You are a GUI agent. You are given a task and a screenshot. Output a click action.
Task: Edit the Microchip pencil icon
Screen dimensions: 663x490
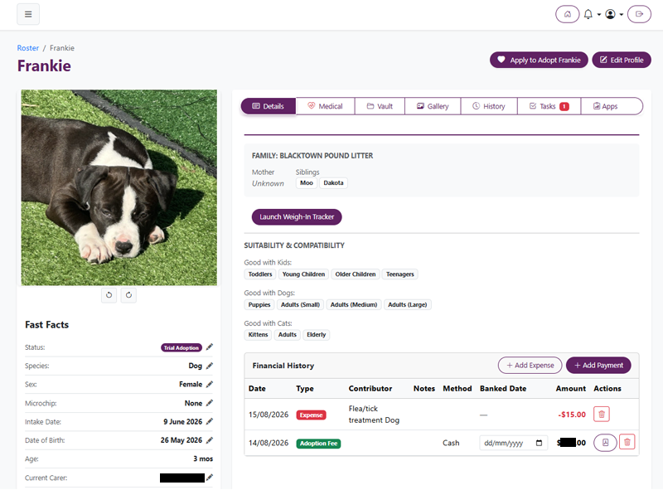tap(210, 403)
